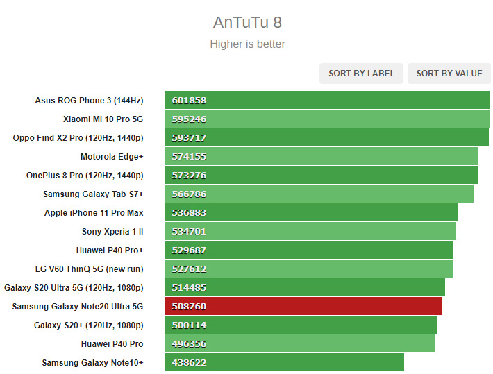Click the 593717 score bar
493x374 pixels.
[326, 137]
